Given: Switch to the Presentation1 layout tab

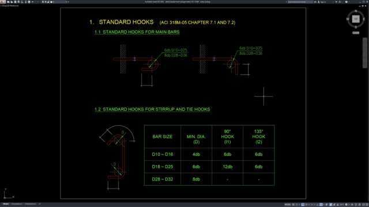Looking at the screenshot, I should 17,204.
